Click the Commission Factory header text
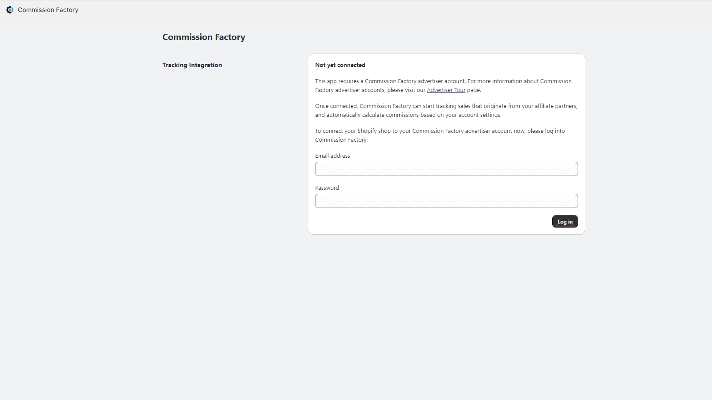Image resolution: width=712 pixels, height=400 pixels. 48,9
